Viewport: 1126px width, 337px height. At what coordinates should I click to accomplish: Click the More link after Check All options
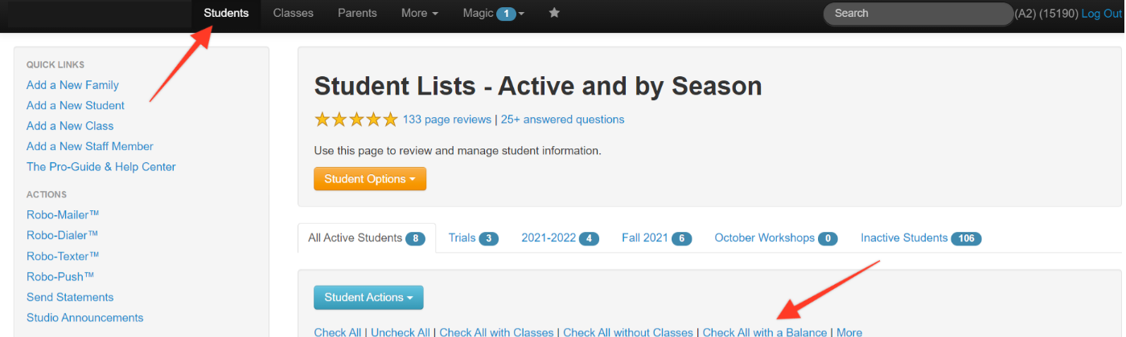(x=849, y=332)
